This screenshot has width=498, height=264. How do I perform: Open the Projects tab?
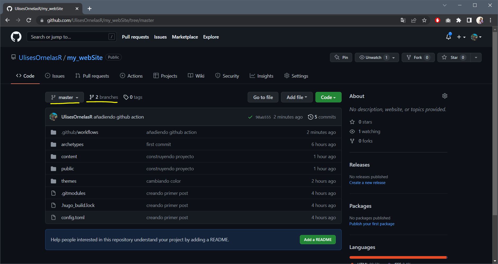[165, 76]
